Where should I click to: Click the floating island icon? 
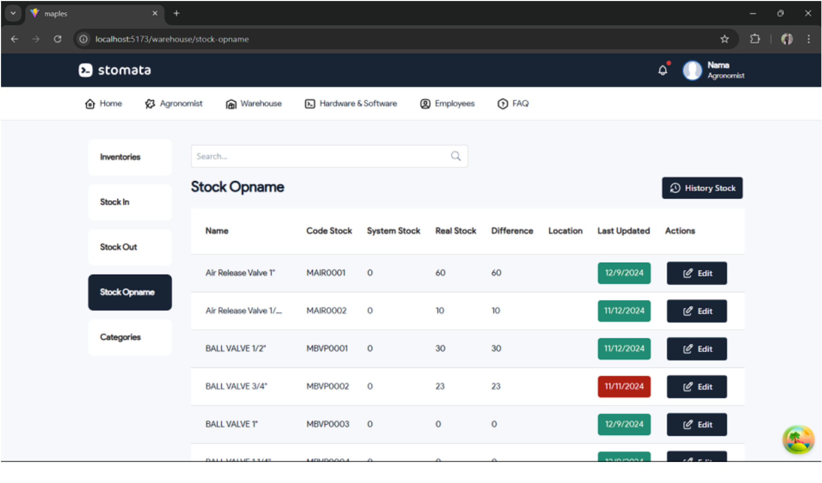pos(798,439)
